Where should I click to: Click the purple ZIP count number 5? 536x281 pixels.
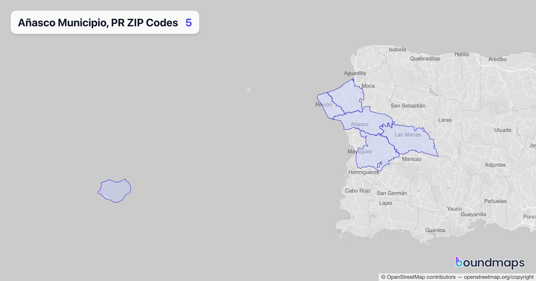pyautogui.click(x=188, y=23)
